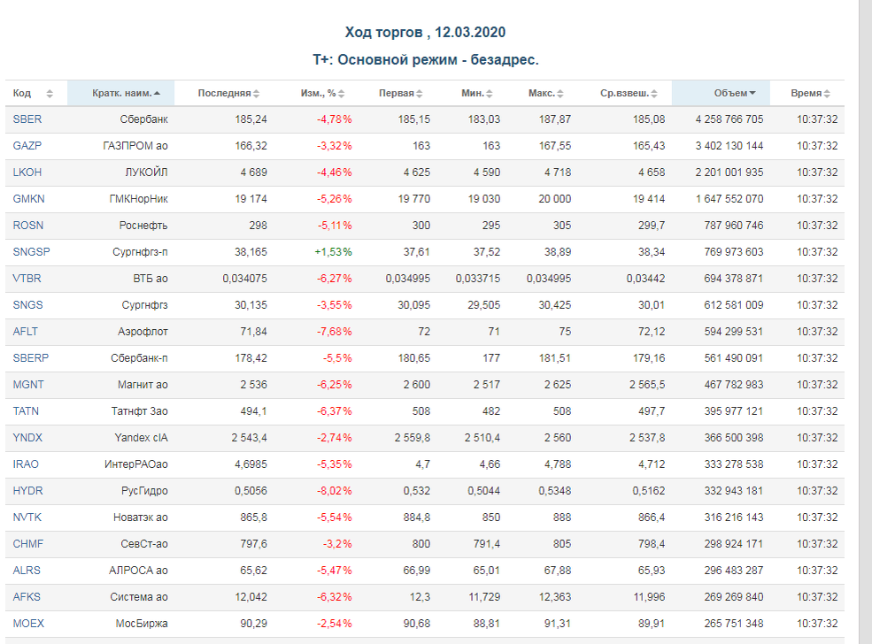Open ROSN ticker link
872x644 pixels.
[x=28, y=226]
